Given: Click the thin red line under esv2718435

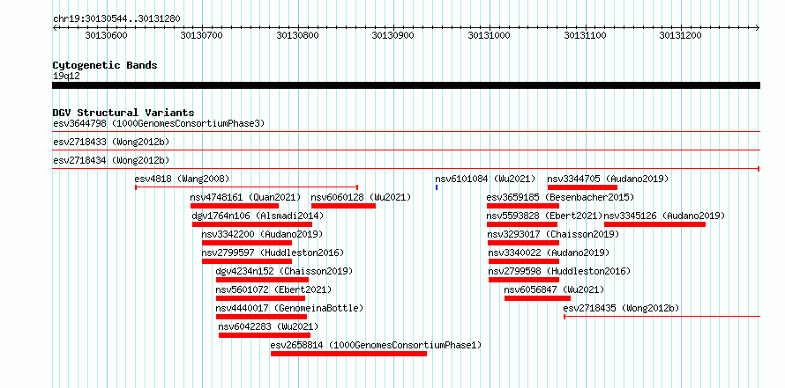Looking at the screenshot, I should [662, 317].
